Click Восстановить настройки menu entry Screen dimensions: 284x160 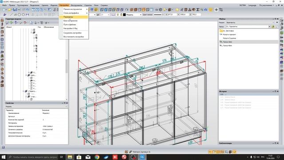(74, 37)
